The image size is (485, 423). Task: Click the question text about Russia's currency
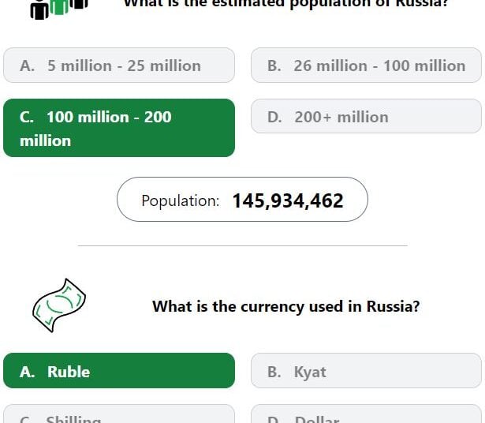point(285,306)
